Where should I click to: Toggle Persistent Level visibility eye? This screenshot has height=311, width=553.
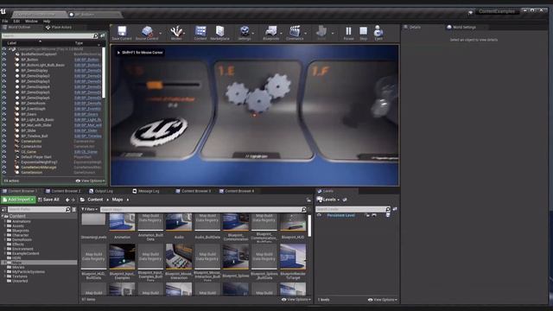[x=319, y=215]
